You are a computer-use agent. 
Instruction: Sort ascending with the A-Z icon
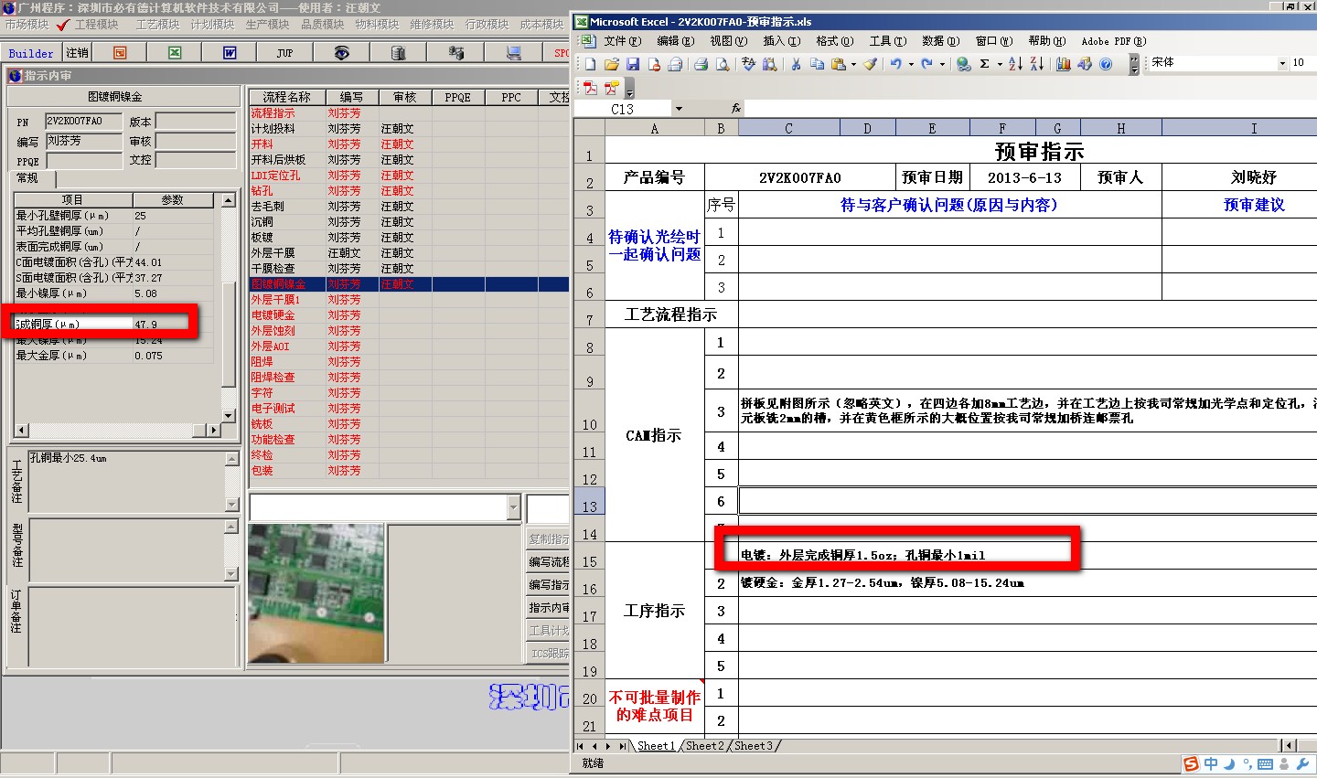(x=1015, y=64)
